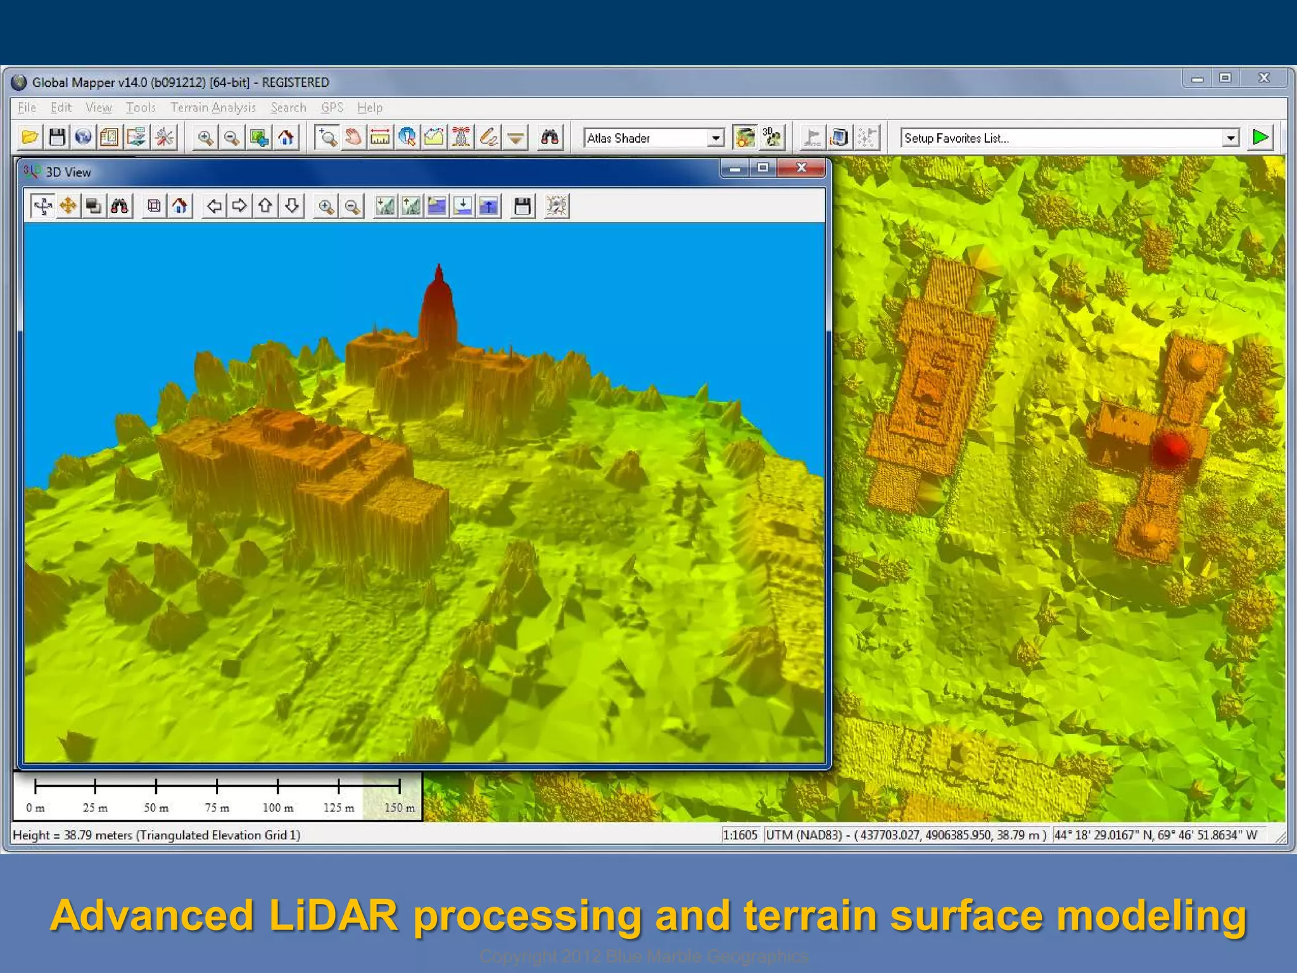Image resolution: width=1297 pixels, height=973 pixels.
Task: Select the Zoom tool with magnifier and plus
Action: (327, 137)
